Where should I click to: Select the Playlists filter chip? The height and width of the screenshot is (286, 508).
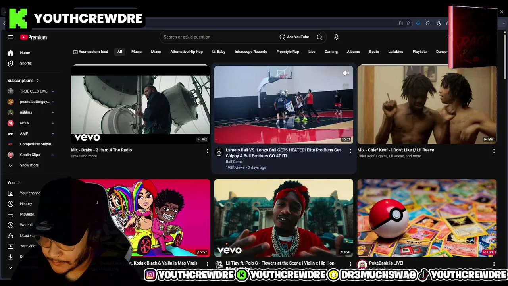pyautogui.click(x=419, y=52)
